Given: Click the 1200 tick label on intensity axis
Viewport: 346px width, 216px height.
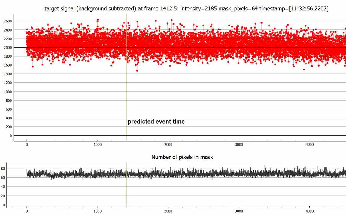Looking at the screenshot, I should pyautogui.click(x=8, y=83).
